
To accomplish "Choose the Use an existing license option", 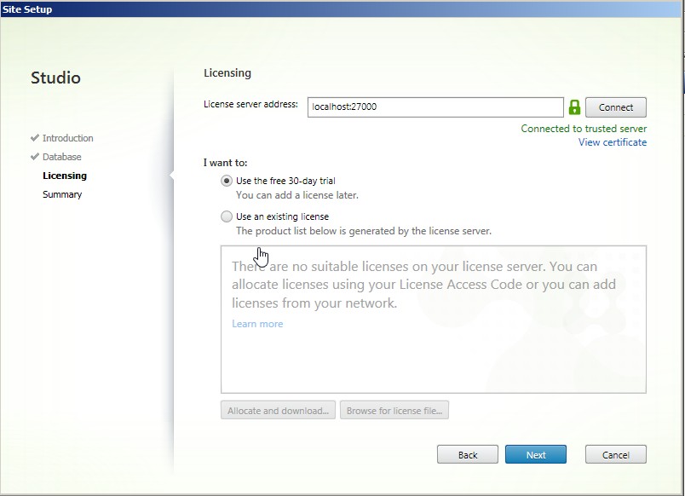I will pyautogui.click(x=226, y=216).
